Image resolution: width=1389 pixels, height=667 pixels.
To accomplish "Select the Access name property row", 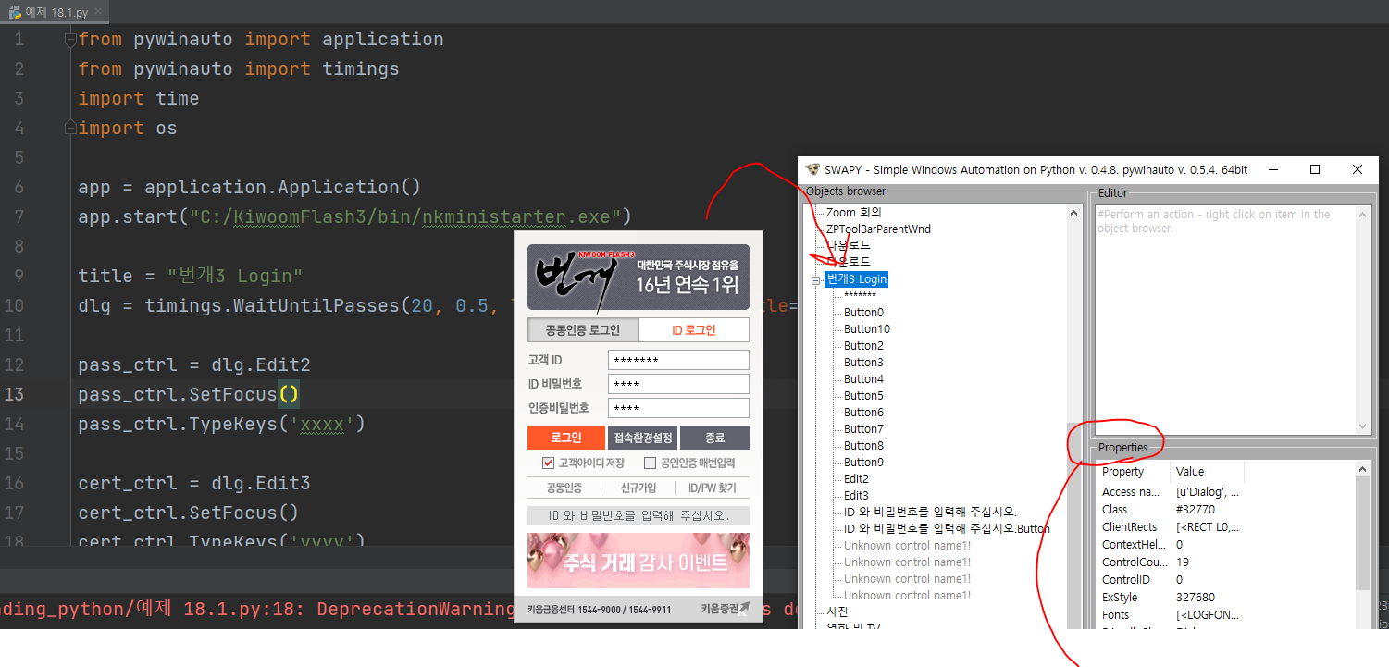I will pyautogui.click(x=1225, y=492).
